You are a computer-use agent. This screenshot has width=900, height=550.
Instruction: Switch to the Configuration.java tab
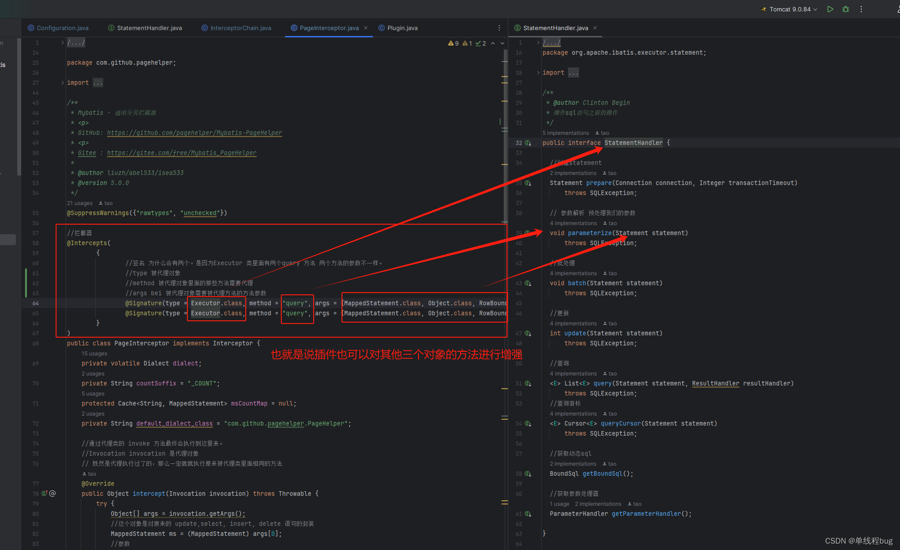[62, 28]
